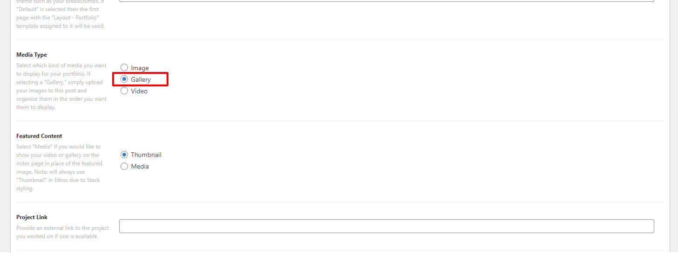
Task: Click the "Media" option label under Featured Content
Action: point(140,166)
